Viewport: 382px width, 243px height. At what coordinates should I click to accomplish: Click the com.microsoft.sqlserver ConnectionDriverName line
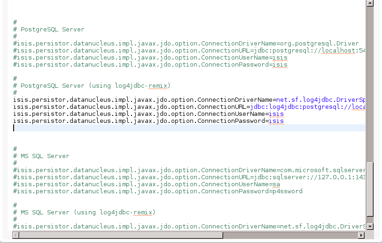click(189, 170)
